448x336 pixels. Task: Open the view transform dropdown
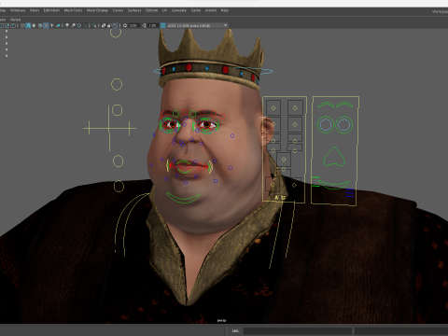click(x=198, y=25)
